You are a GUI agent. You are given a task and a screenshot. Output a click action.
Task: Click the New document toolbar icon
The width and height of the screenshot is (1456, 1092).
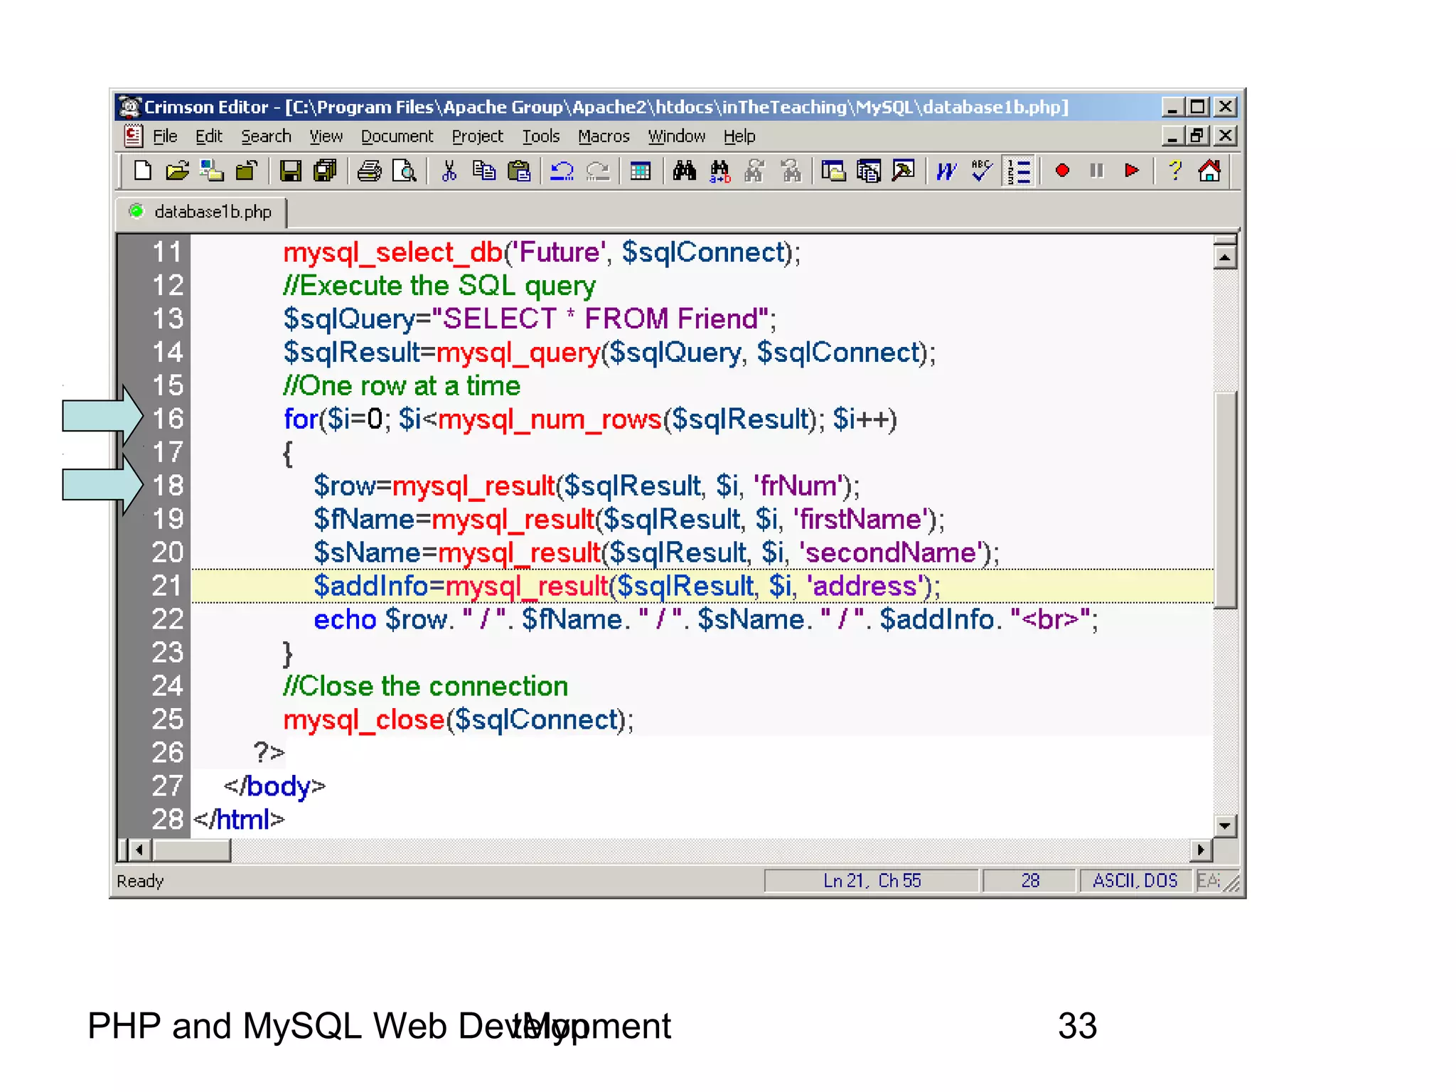click(x=143, y=171)
